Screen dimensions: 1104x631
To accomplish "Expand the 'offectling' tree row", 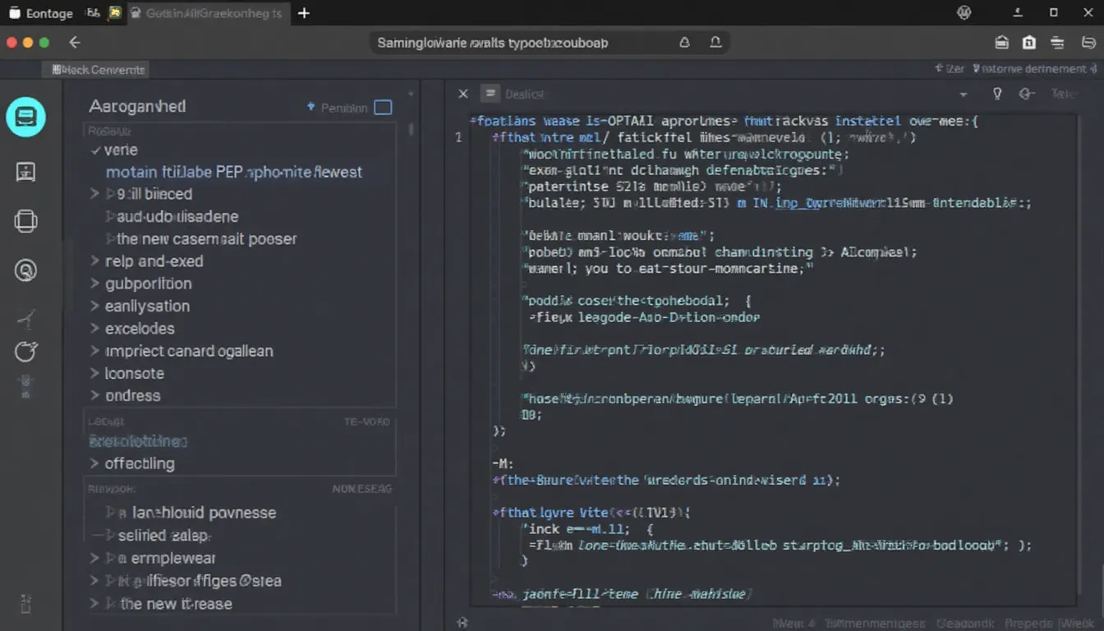I will (94, 463).
